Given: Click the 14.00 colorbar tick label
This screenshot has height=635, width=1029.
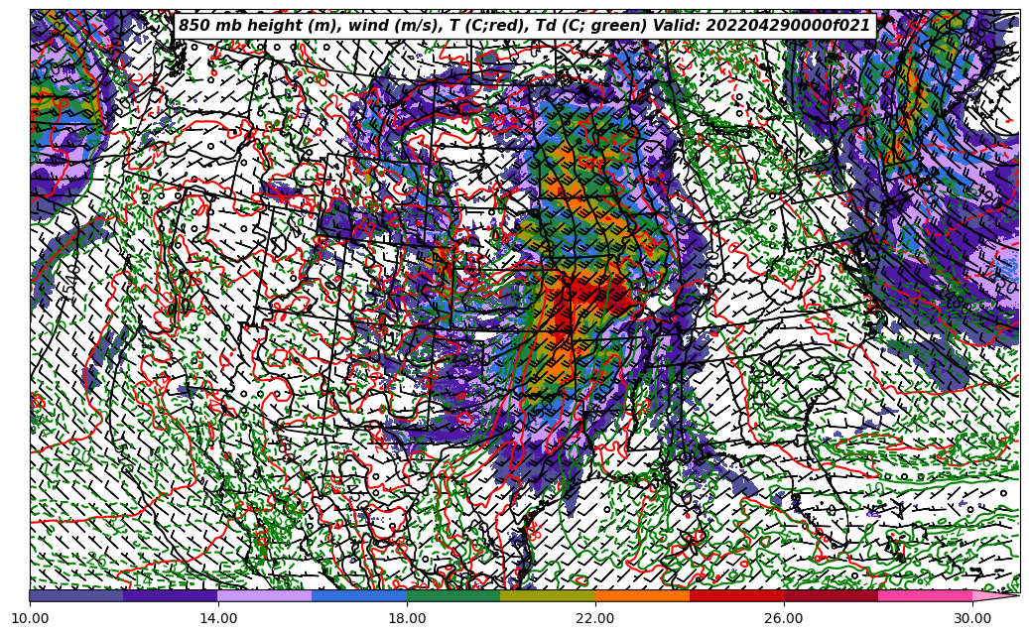Looking at the screenshot, I should (x=218, y=618).
